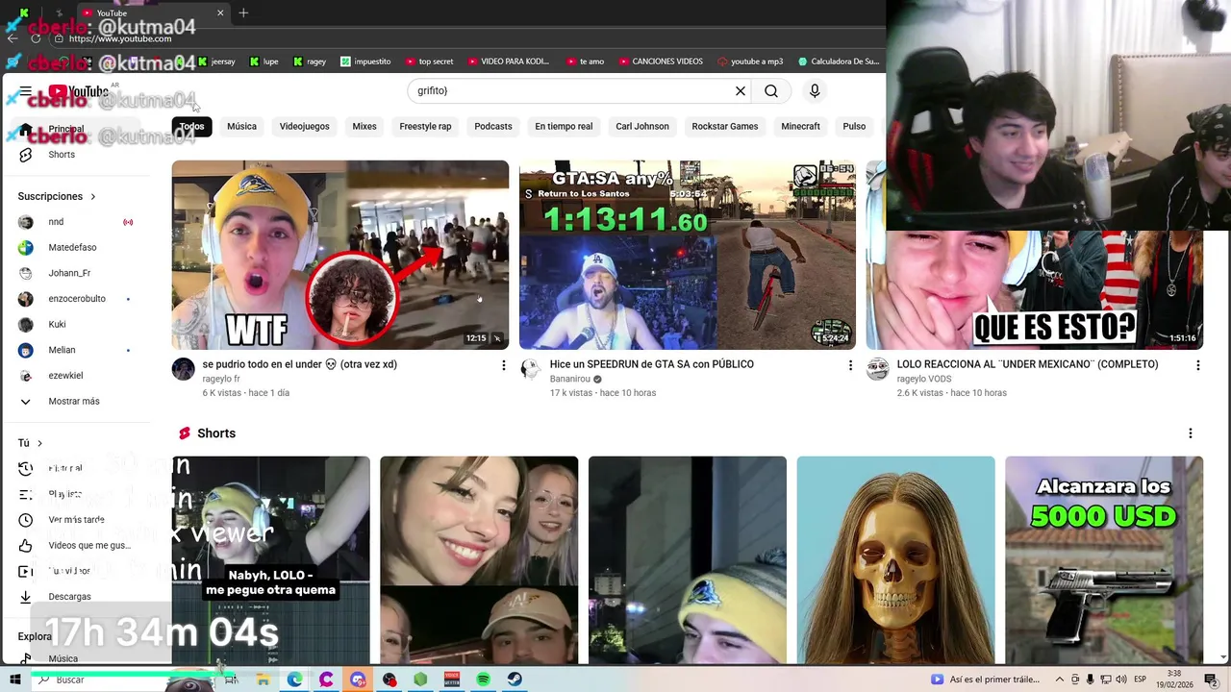Select the 'Minecraft' filter chip
The height and width of the screenshot is (692, 1231).
click(800, 127)
